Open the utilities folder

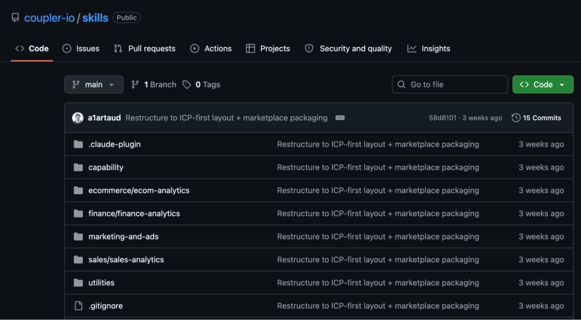pos(102,283)
